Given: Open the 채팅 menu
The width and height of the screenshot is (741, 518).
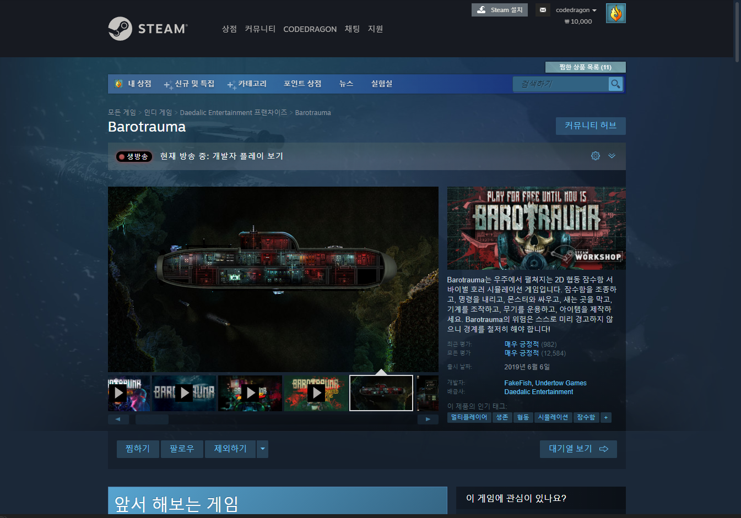Looking at the screenshot, I should [x=352, y=29].
